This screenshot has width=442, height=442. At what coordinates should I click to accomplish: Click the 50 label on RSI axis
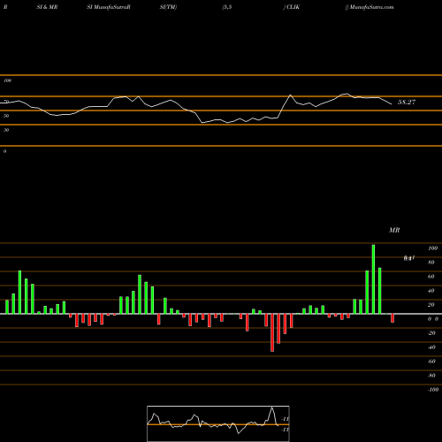click(6, 116)
